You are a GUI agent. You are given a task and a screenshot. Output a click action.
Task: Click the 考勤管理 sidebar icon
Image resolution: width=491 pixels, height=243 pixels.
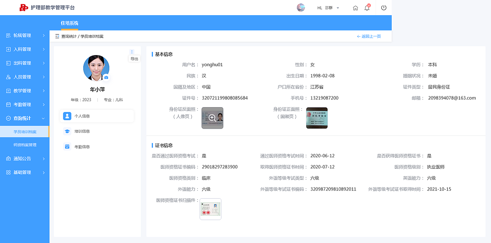tap(8, 104)
